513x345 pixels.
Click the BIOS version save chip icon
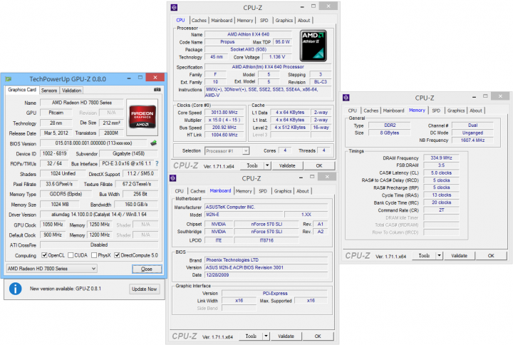click(x=153, y=143)
